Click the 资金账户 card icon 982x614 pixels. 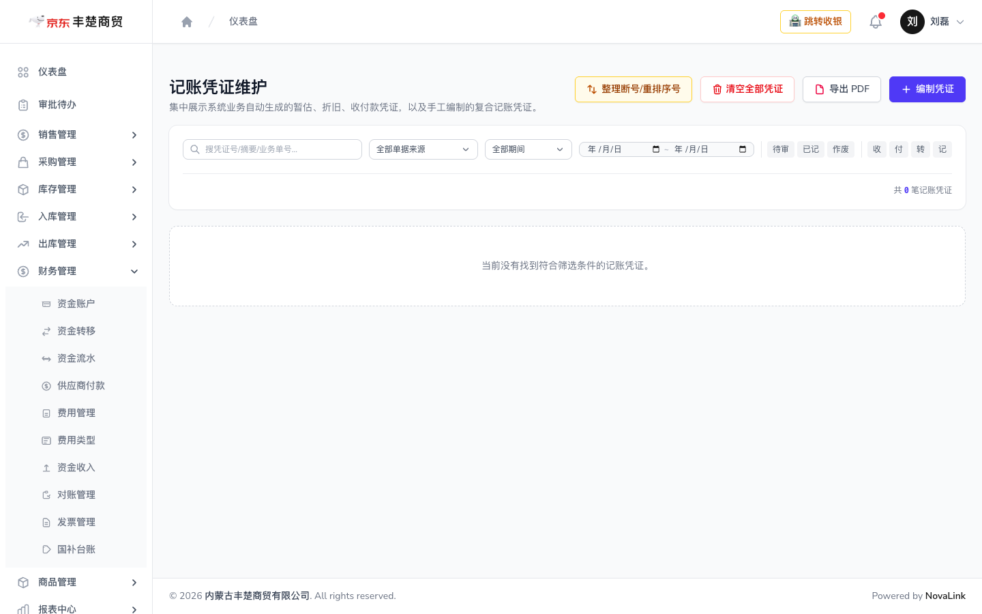46,304
